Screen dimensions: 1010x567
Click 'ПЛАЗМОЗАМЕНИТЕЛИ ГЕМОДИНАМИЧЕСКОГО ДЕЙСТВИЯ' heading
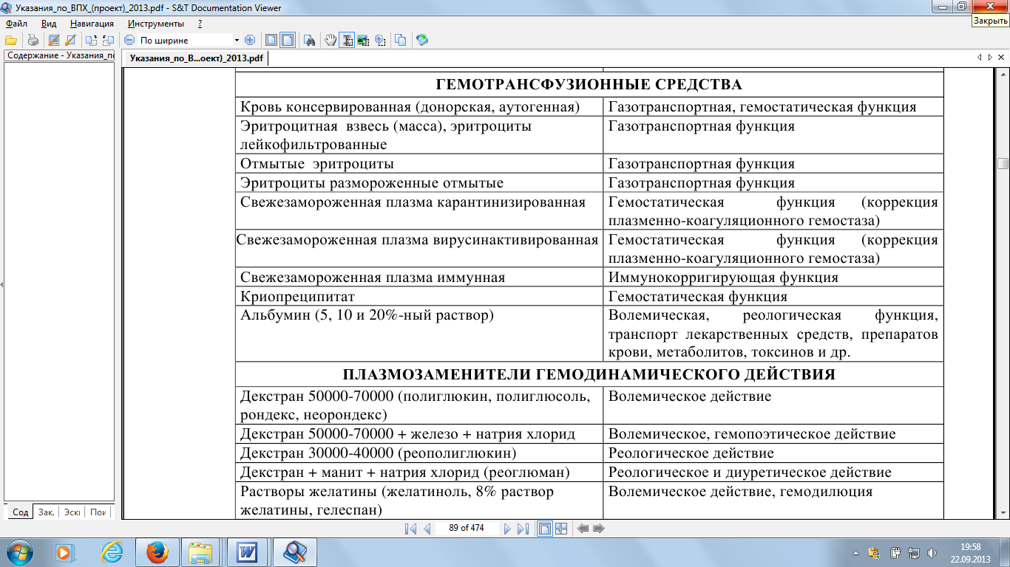[x=589, y=374]
